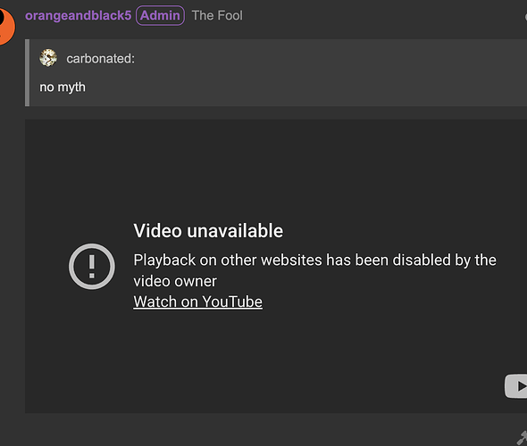Select the user title The Fool

click(x=217, y=15)
